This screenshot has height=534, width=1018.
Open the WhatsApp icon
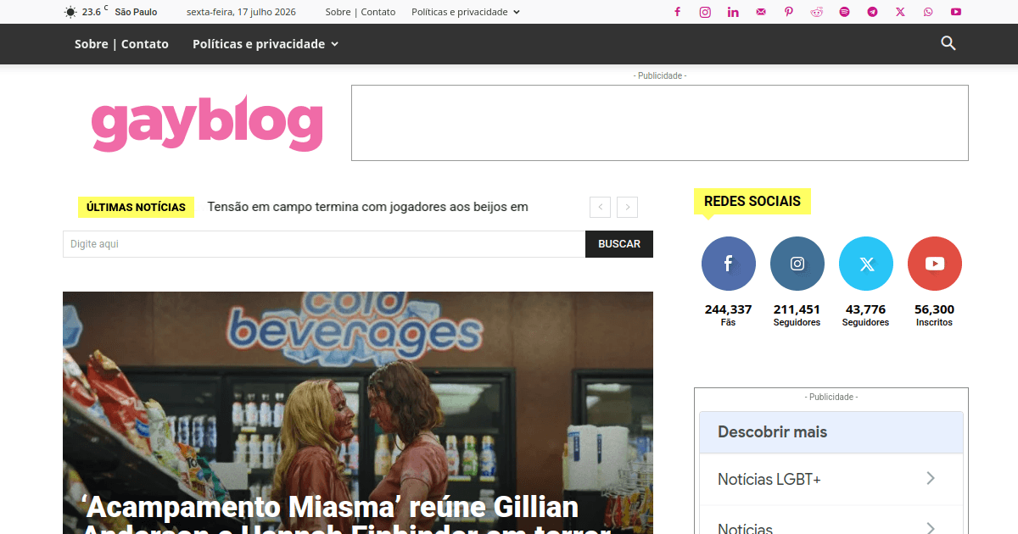click(928, 12)
